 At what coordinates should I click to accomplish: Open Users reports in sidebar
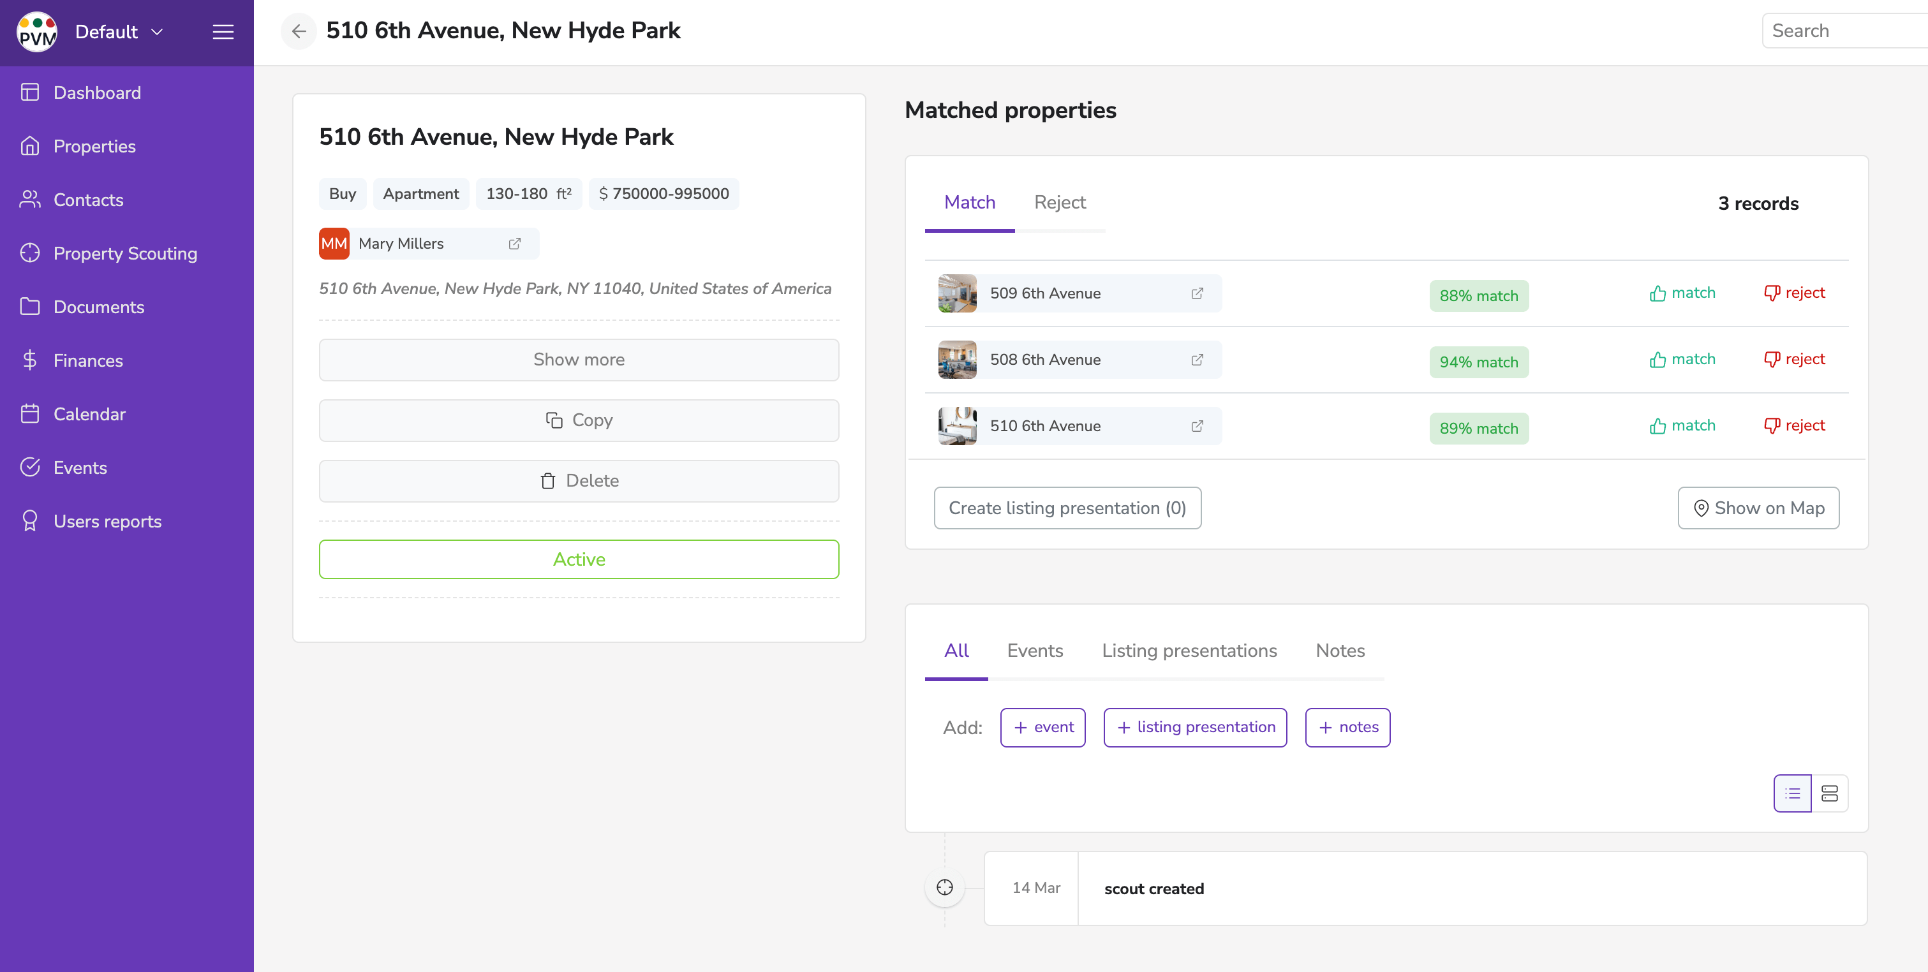tap(107, 521)
